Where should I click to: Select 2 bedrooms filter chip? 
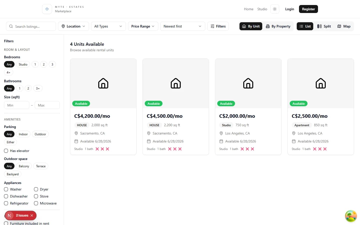pyautogui.click(x=44, y=64)
